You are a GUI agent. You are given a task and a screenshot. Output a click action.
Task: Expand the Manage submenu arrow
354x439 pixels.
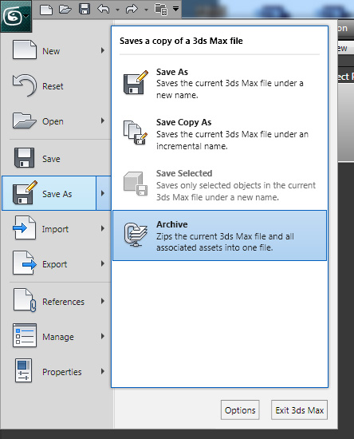[103, 336]
